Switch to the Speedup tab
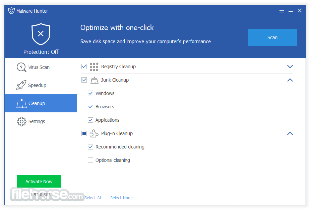This screenshot has height=211, width=311. click(x=41, y=85)
